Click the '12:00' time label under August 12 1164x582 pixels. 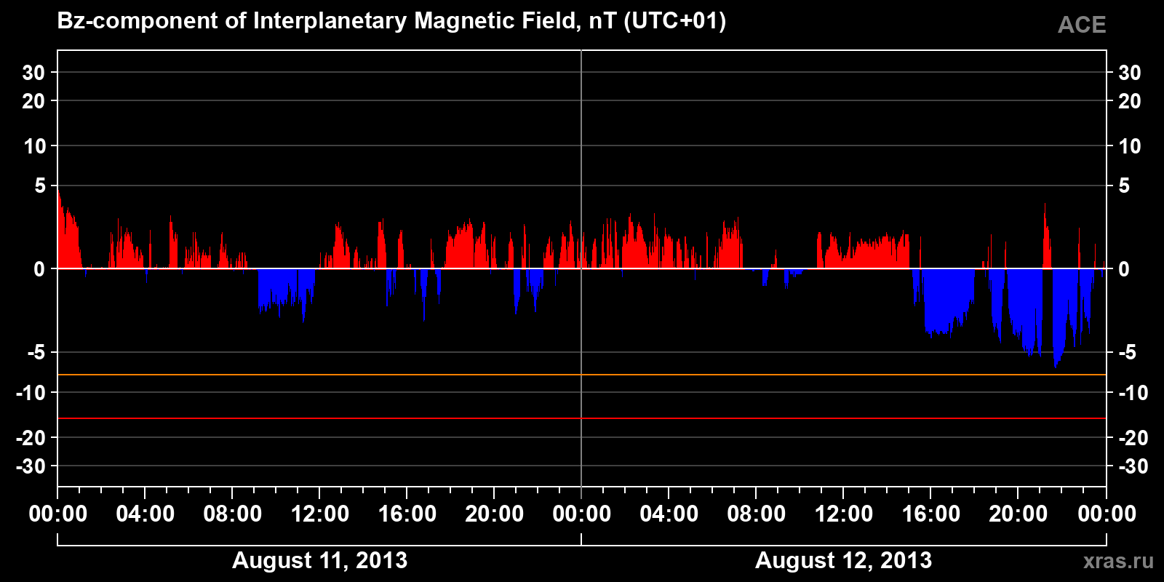[x=844, y=514]
